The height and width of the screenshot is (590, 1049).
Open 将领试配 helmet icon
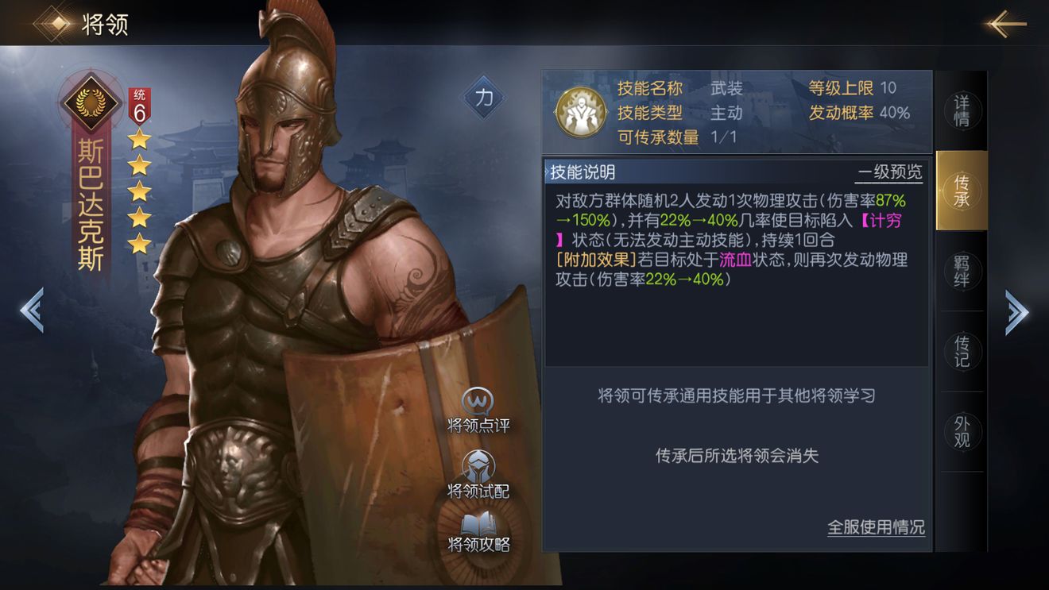tap(478, 466)
